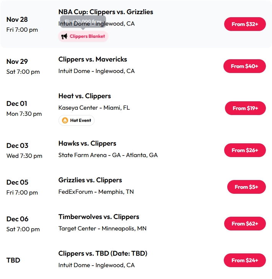Open Grizzlies vs. Clippers event title
This screenshot has height=279, width=272.
(90, 180)
